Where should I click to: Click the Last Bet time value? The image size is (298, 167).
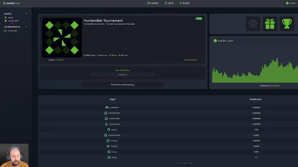pyautogui.click(x=59, y=60)
